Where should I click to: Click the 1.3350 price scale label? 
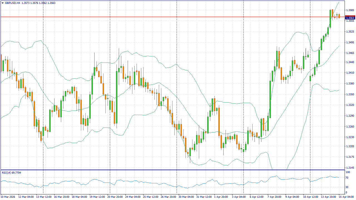(350, 94)
